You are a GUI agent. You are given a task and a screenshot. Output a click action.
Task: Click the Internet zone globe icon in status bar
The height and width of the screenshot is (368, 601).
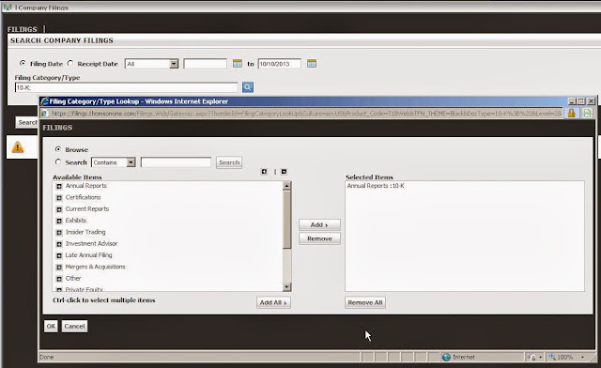[x=446, y=357]
